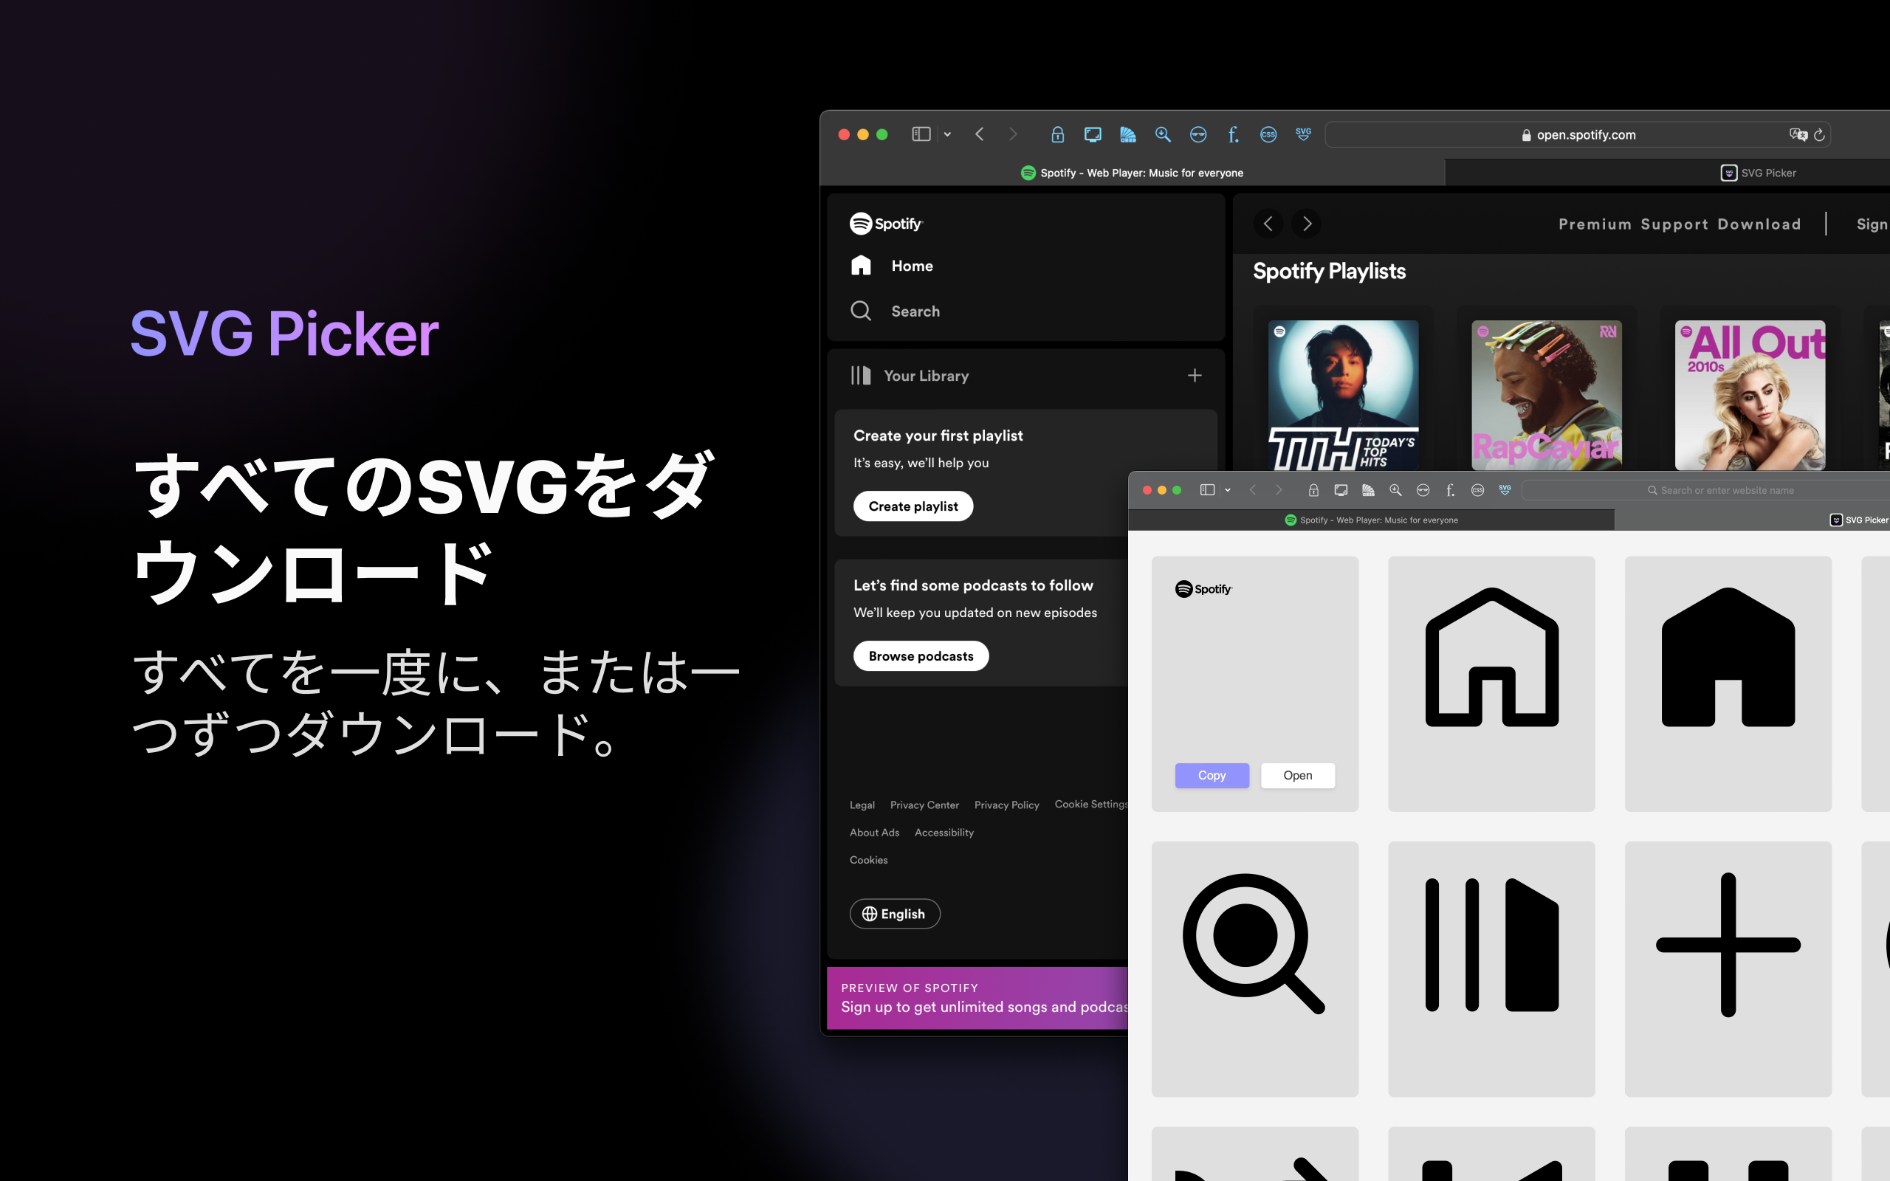Viewport: 1890px width, 1181px height.
Task: Click the SVG Picker extension icon in back Safari toolbar
Action: 1304,134
